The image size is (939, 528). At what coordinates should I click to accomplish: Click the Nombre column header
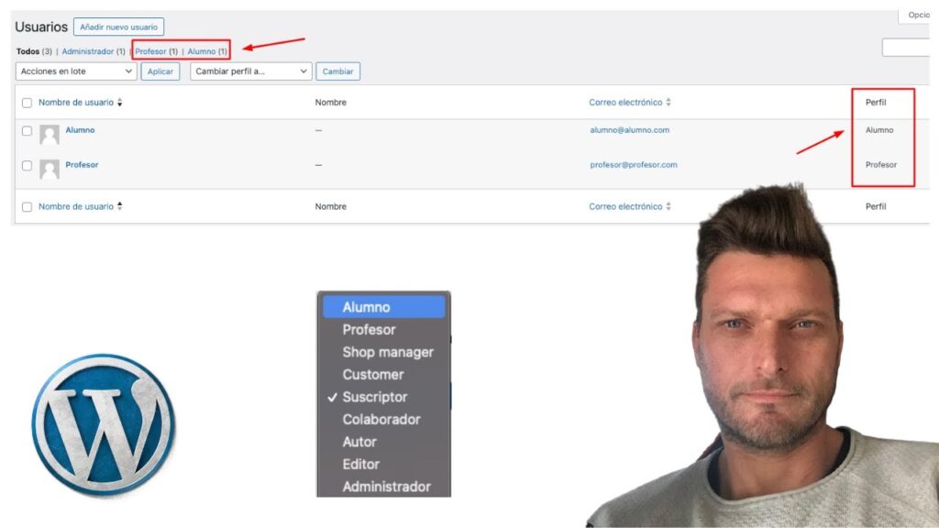pyautogui.click(x=330, y=103)
